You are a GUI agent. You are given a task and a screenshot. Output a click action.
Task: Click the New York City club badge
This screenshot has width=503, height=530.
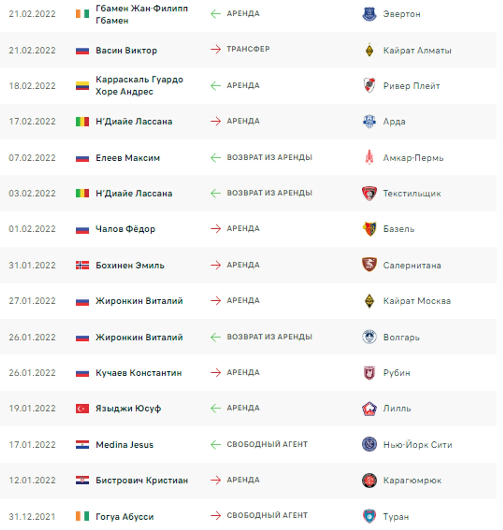click(x=369, y=444)
